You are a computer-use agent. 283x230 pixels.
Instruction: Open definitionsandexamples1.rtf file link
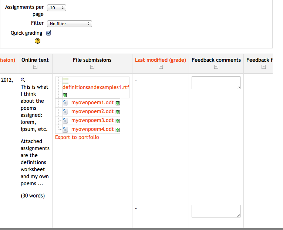[96, 87]
